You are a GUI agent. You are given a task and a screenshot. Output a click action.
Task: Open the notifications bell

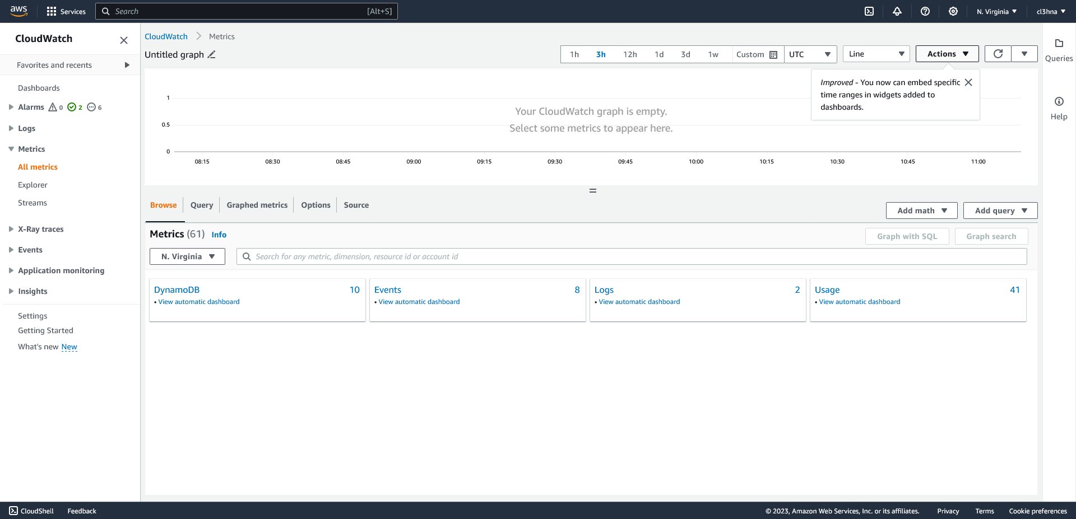(x=897, y=11)
